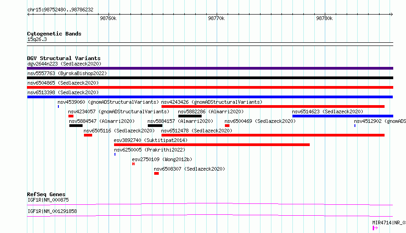Image resolution: width=406 pixels, height=233 pixels.
Task: Select the black nsv5557763 variant bar
Action: point(210,78)
